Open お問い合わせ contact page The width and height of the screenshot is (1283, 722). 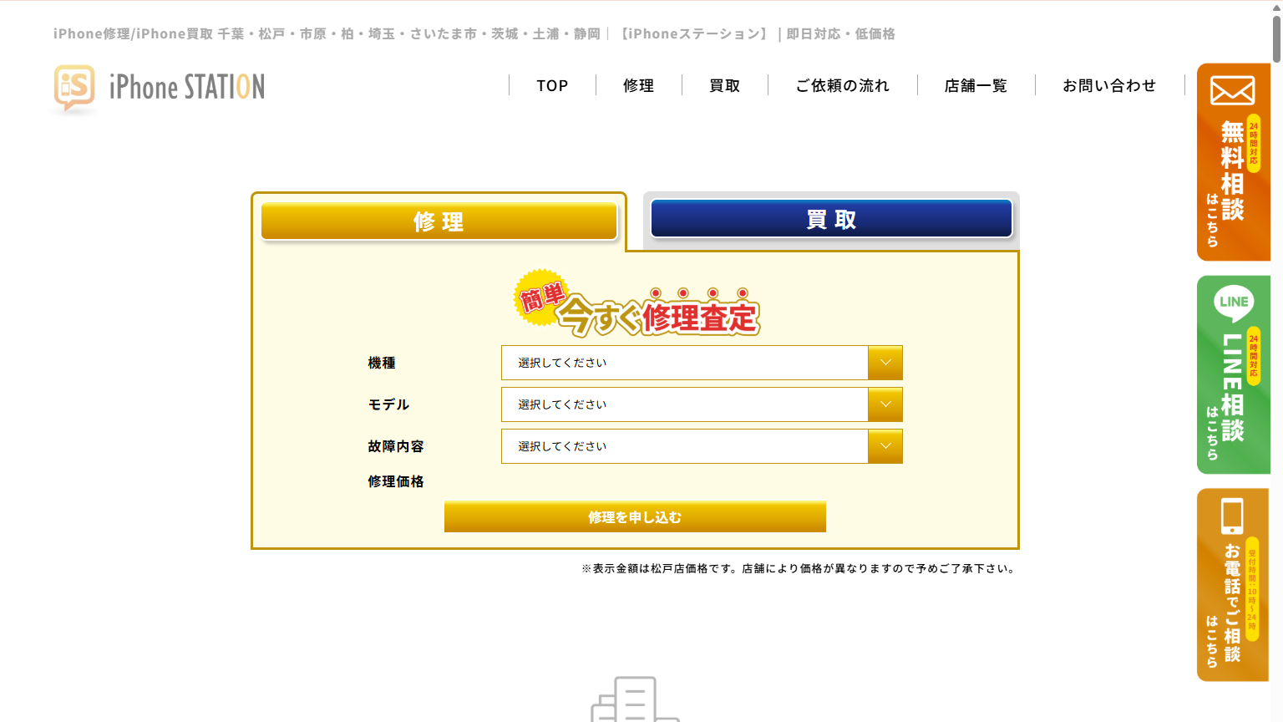click(x=1109, y=85)
